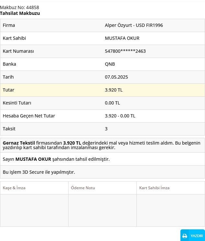
Task: Click the firm value Alper Özyurt - USD FIR1996
Action: (x=134, y=25)
